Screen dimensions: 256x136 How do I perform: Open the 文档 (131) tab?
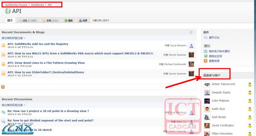click(x=51, y=20)
